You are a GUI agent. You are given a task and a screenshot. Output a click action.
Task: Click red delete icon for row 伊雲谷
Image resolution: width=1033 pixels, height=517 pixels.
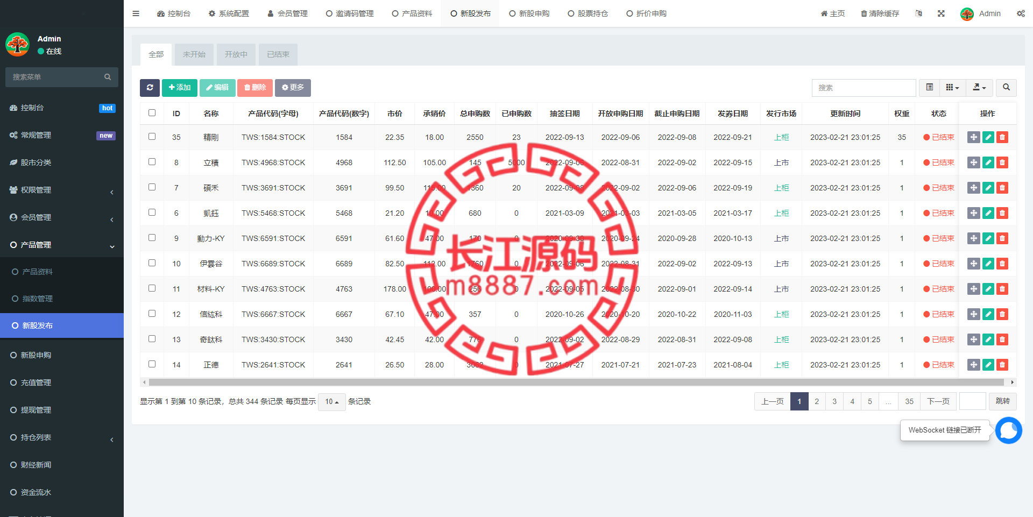[1002, 264]
